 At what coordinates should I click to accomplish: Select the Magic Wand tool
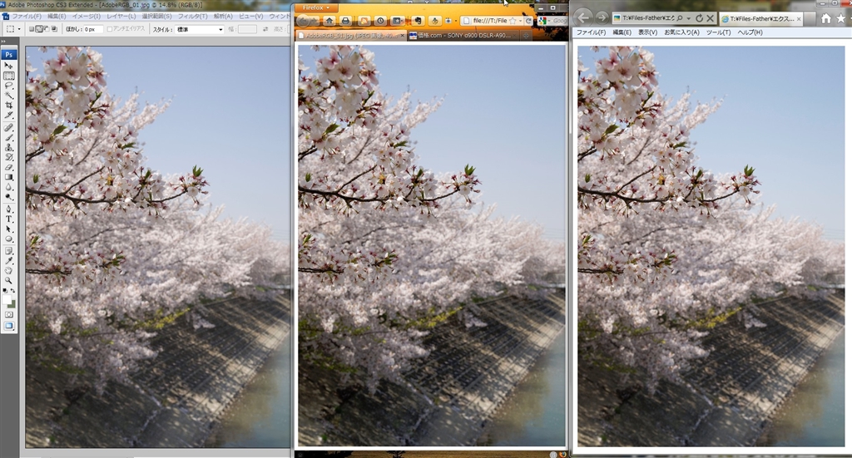(x=8, y=96)
